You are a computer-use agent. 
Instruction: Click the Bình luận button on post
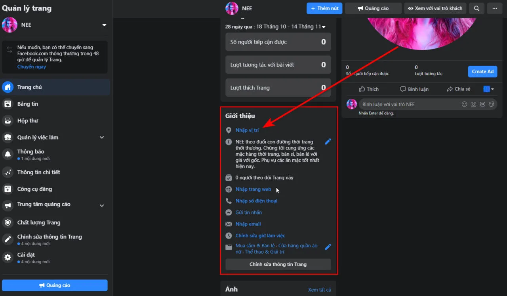[414, 89]
